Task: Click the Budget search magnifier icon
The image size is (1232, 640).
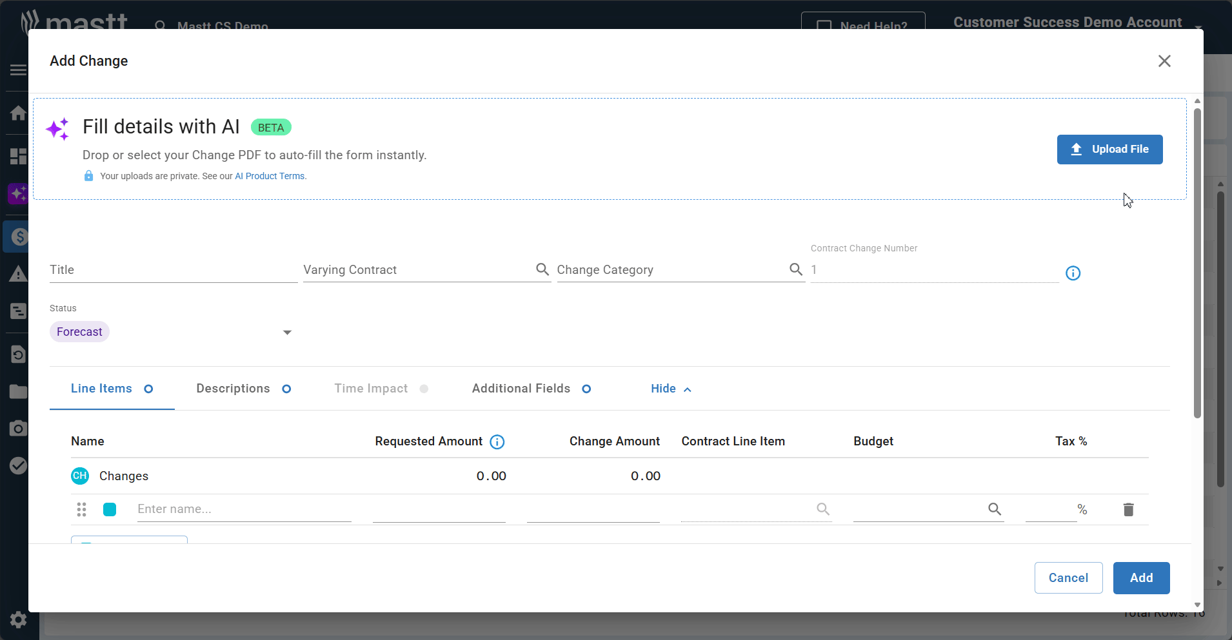Action: pos(995,509)
